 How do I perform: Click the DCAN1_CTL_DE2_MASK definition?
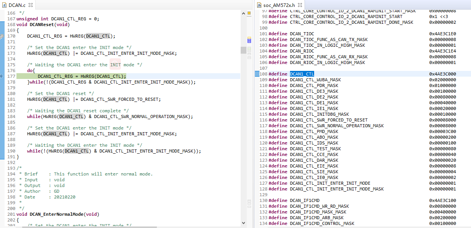[x=314, y=97]
